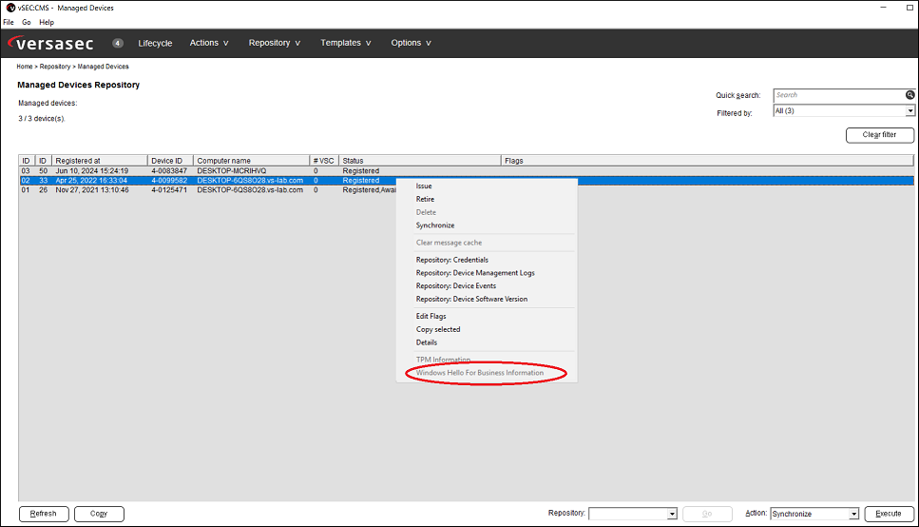919x527 pixels.
Task: Select device row DESKTOP-MCRIHVQ
Action: click(466, 171)
